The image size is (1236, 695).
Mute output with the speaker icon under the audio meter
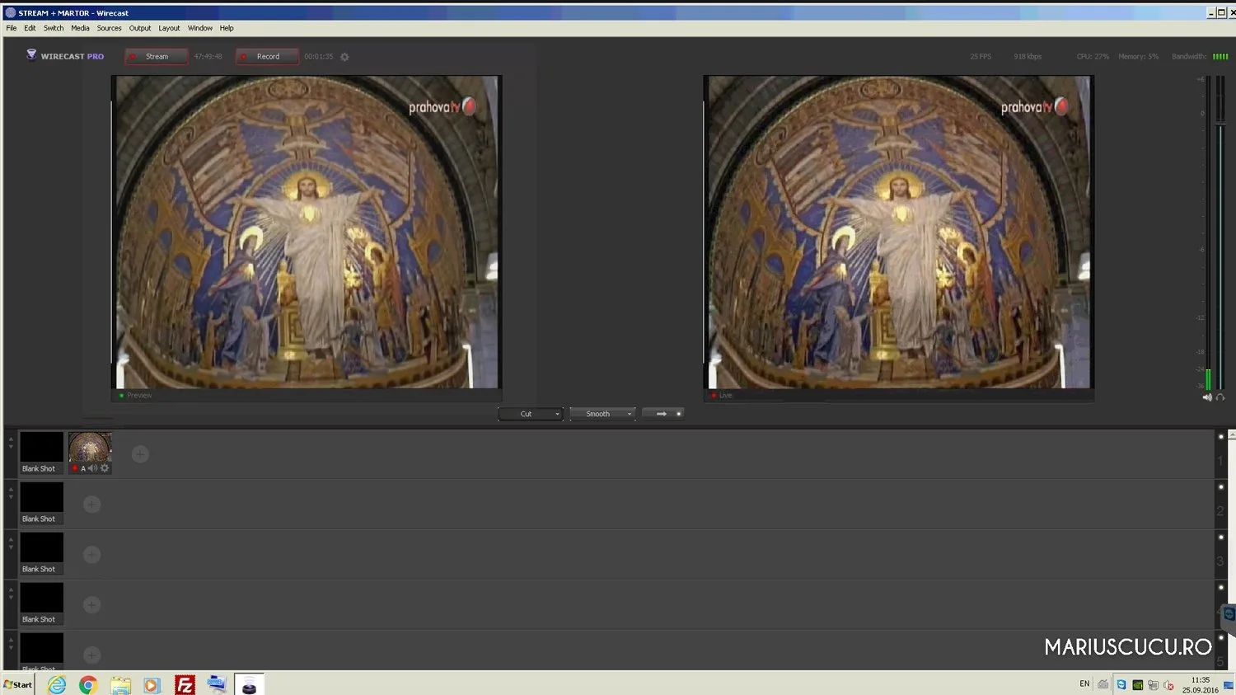coord(1207,397)
